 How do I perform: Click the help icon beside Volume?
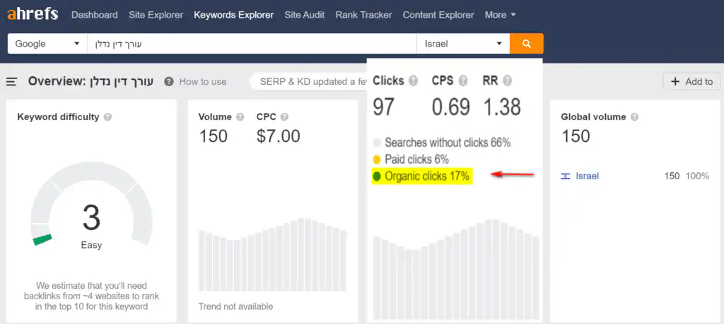(x=240, y=117)
